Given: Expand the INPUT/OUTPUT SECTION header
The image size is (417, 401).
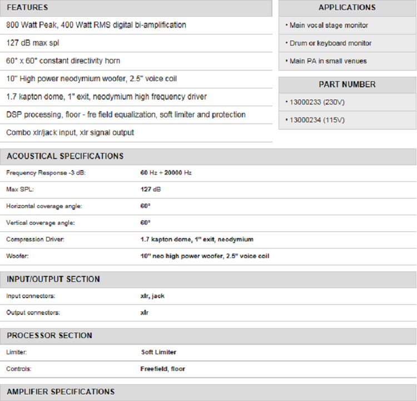Looking at the screenshot, I should (x=53, y=279).
